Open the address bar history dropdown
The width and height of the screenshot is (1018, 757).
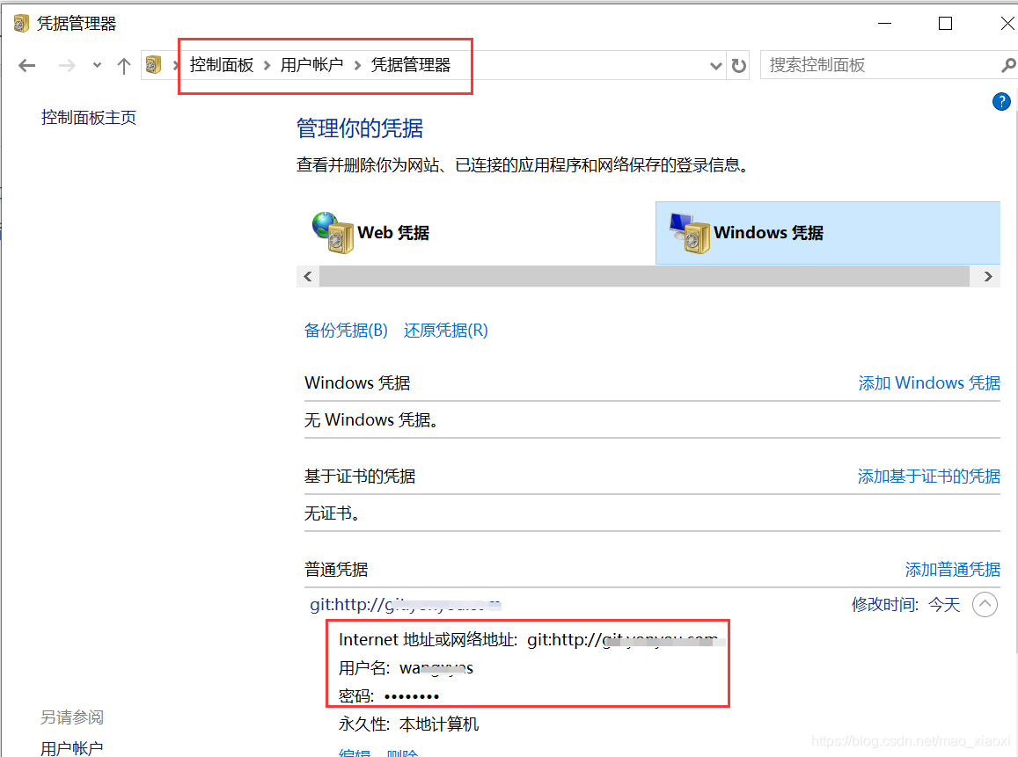(715, 64)
